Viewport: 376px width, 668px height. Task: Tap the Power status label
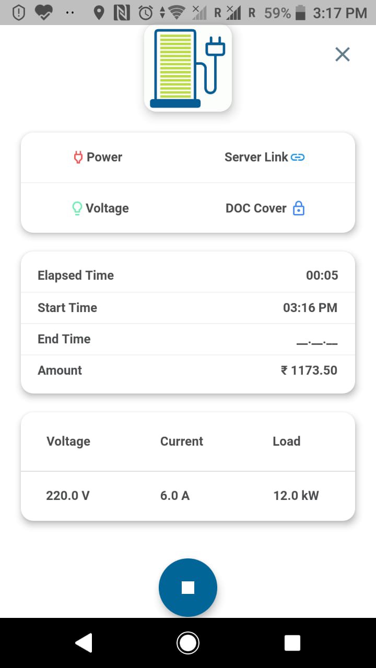click(104, 157)
